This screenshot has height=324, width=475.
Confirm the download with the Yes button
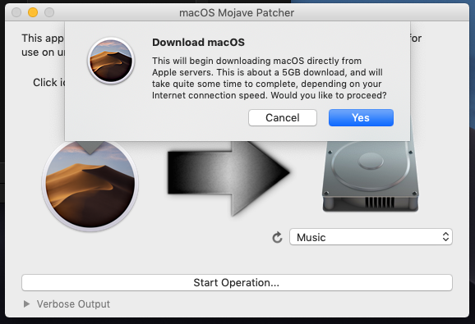tap(361, 117)
